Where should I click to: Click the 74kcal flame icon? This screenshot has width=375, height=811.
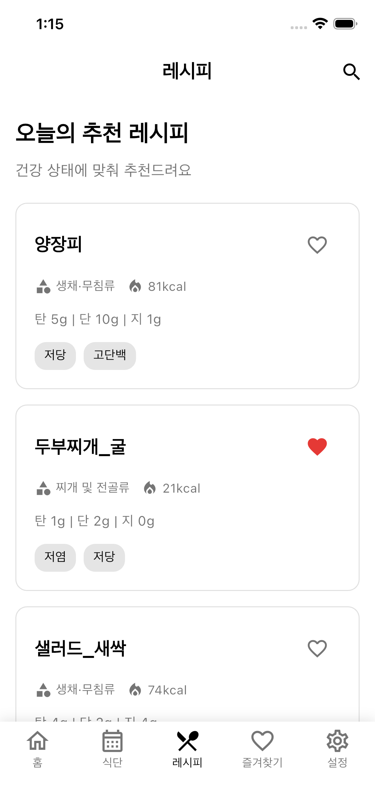135,690
